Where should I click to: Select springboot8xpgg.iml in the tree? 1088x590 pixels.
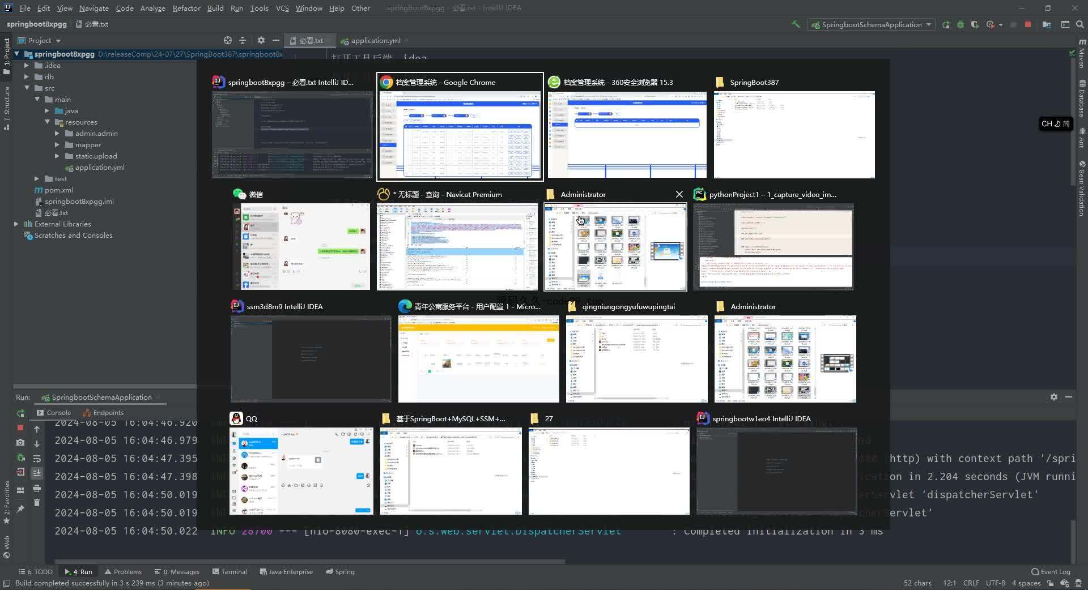coord(74,202)
